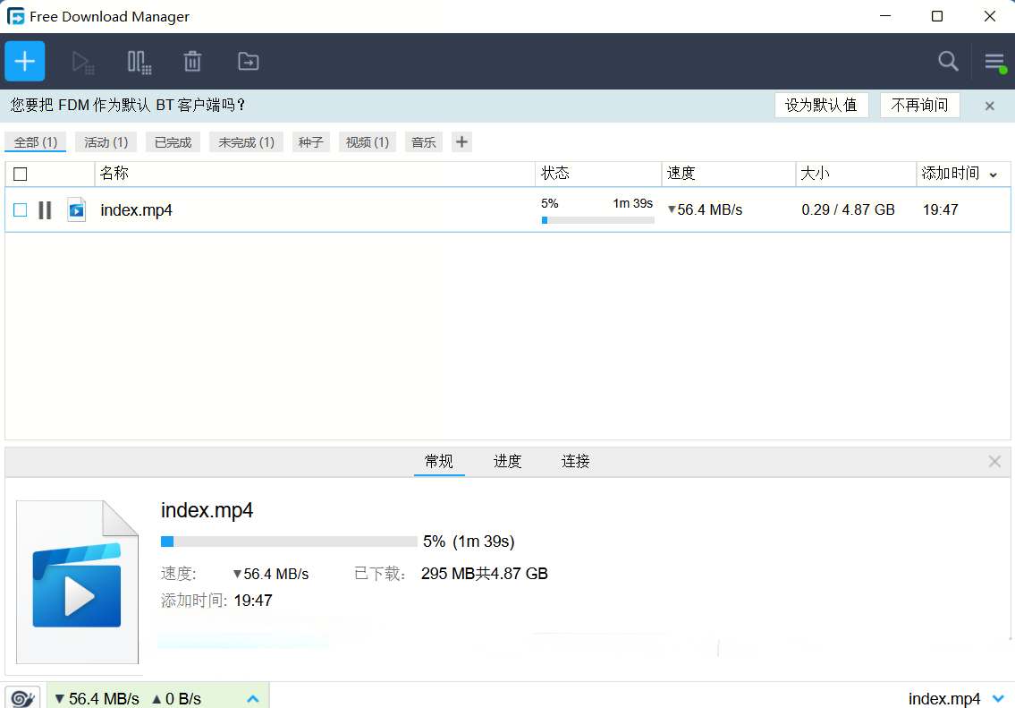Click the 1m 39s remaining time in row
Viewport: 1015px width, 708px height.
point(633,203)
